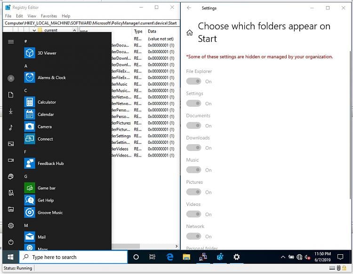The height and width of the screenshot is (274, 353).
Task: Open Videos folder icon in Start rail
Action: click(x=11, y=160)
